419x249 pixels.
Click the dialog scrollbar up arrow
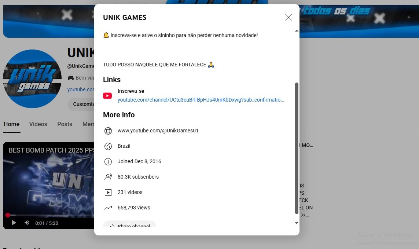coord(296,31)
